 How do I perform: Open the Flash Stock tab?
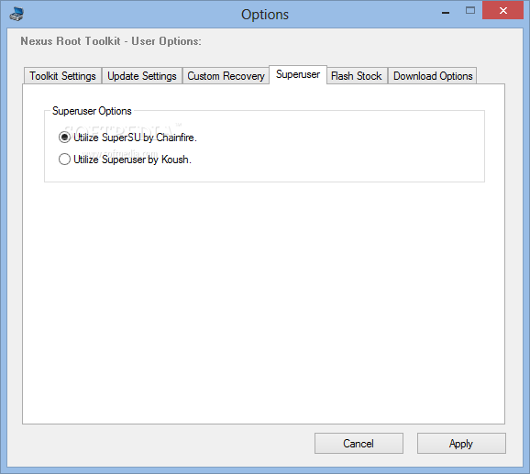[x=357, y=76]
